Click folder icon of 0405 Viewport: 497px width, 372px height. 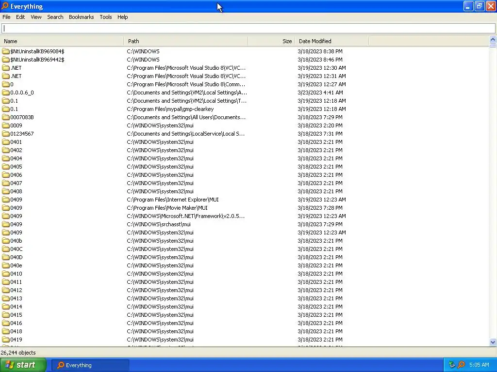(x=6, y=167)
